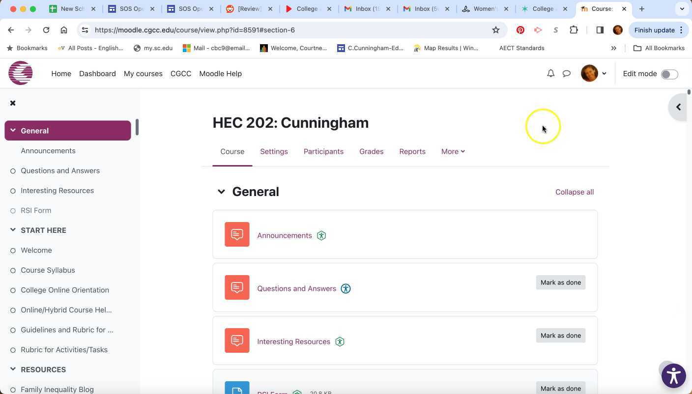Collapse the General section on the course page

221,192
